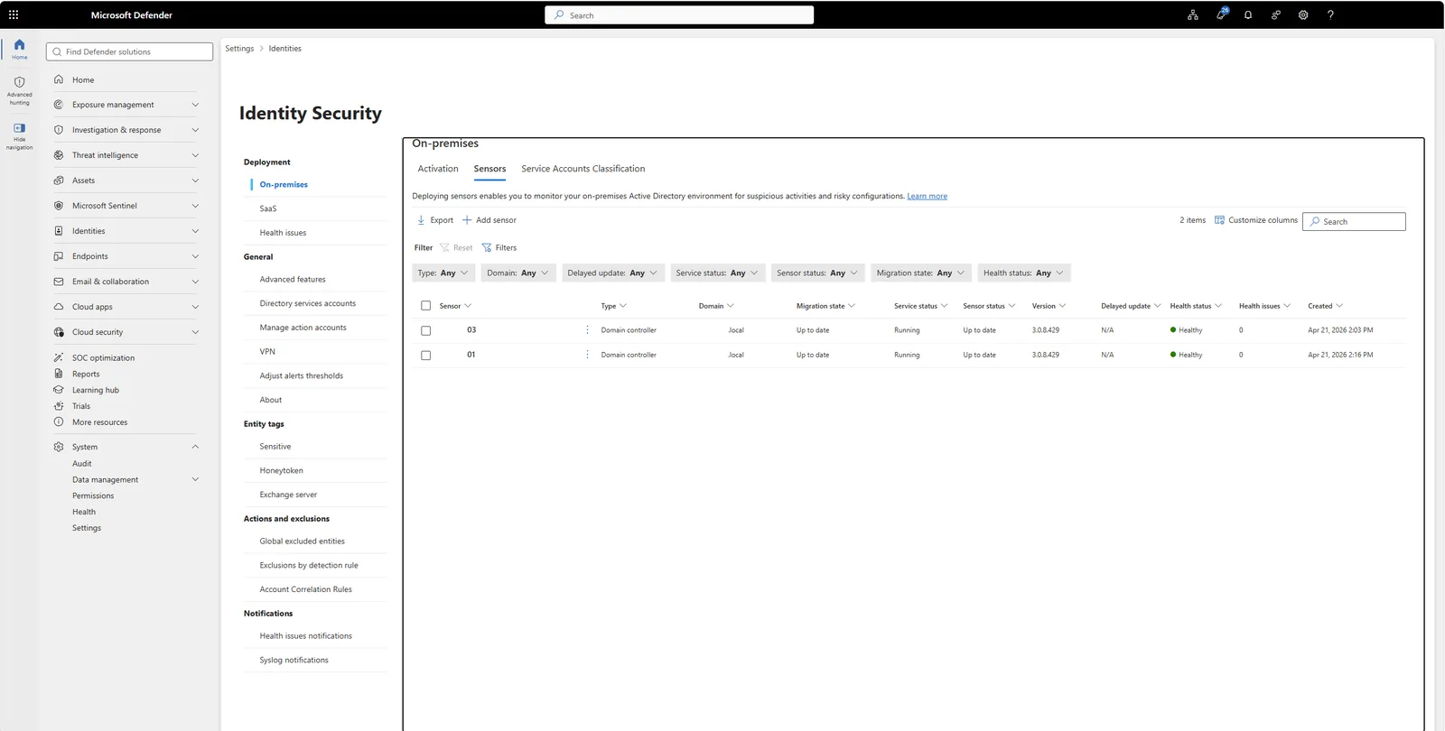Click the Customize columns icon
The height and width of the screenshot is (731, 1445).
[x=1219, y=220]
